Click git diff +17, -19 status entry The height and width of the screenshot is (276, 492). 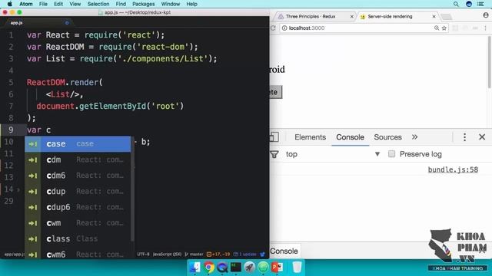coord(218,255)
